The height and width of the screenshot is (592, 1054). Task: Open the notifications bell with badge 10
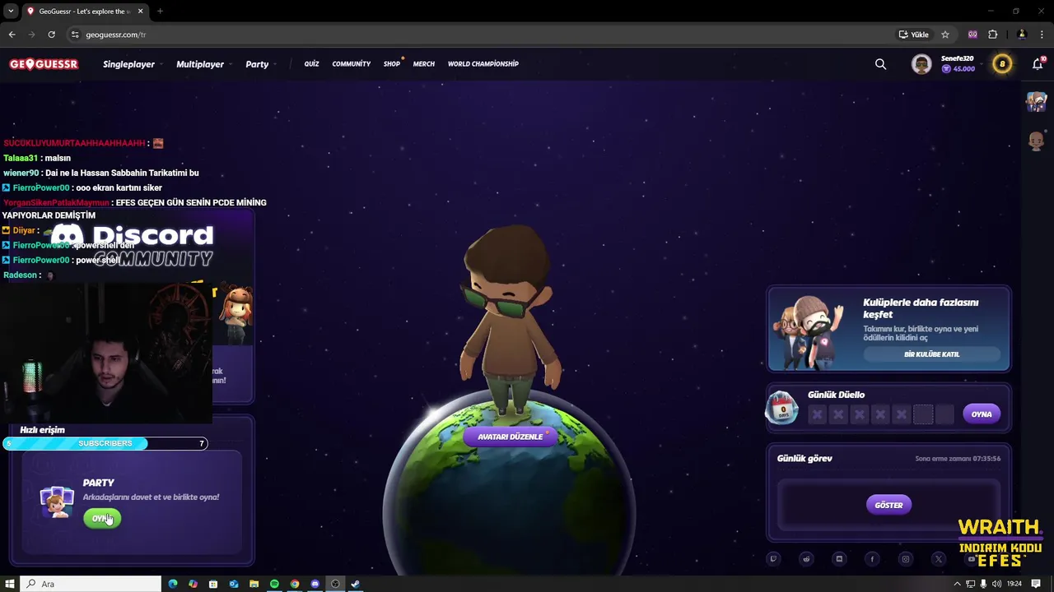point(1038,64)
